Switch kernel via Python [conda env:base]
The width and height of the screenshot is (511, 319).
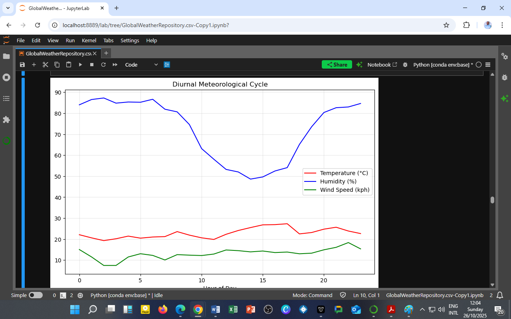pyautogui.click(x=443, y=65)
